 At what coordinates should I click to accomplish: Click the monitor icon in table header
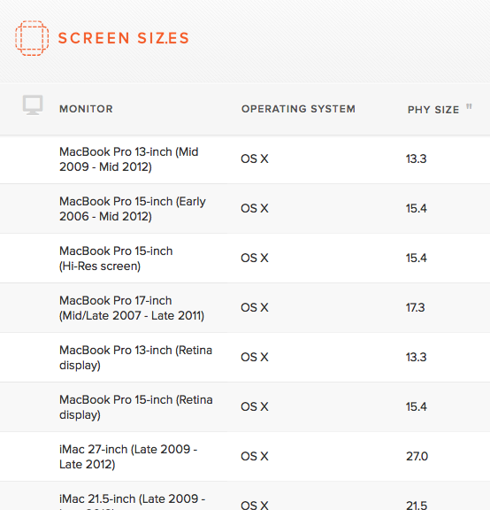coord(33,104)
